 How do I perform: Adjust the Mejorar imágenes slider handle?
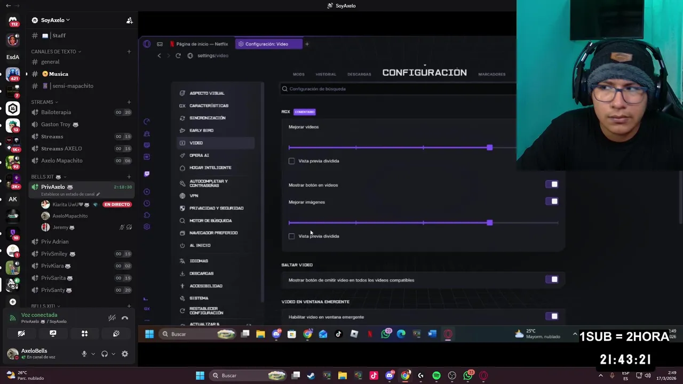tap(490, 222)
